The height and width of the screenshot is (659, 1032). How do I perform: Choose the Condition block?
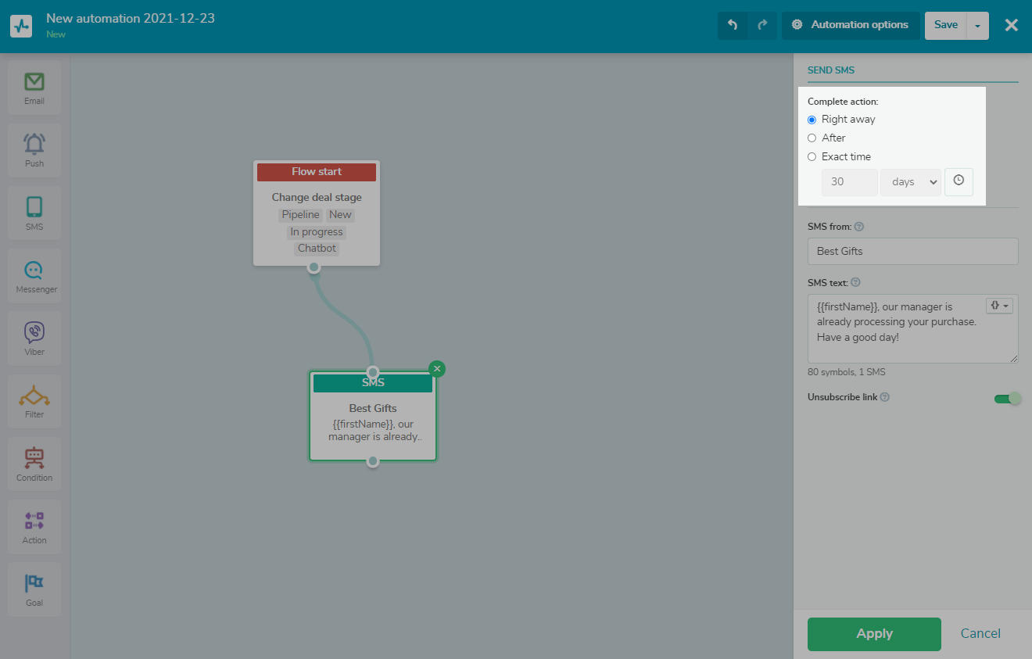point(34,465)
